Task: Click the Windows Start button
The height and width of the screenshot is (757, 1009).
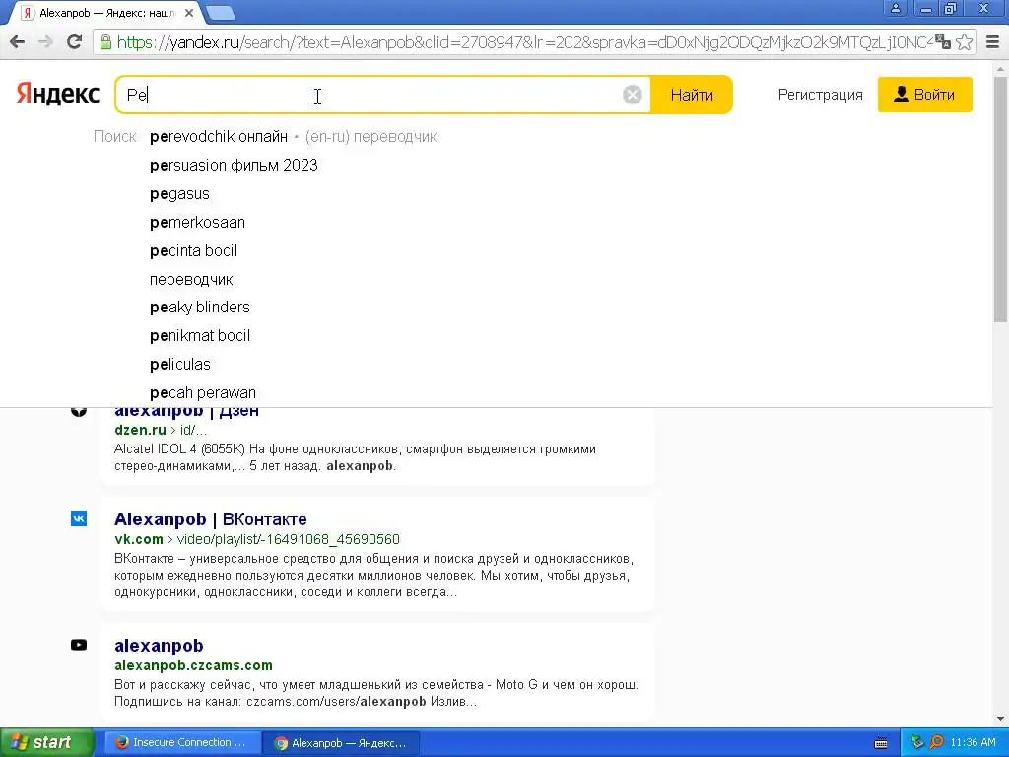Action: [46, 742]
